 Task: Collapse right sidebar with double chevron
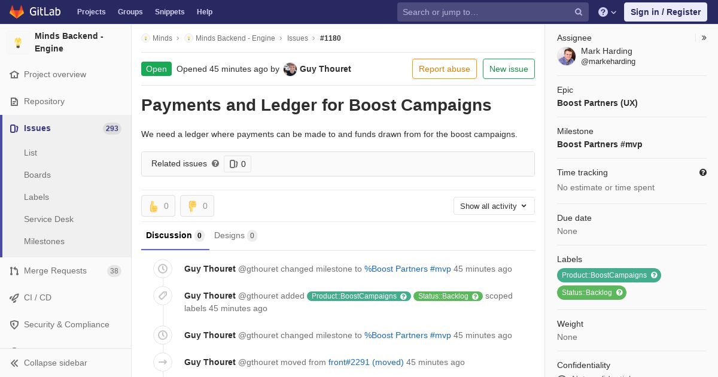pos(704,38)
